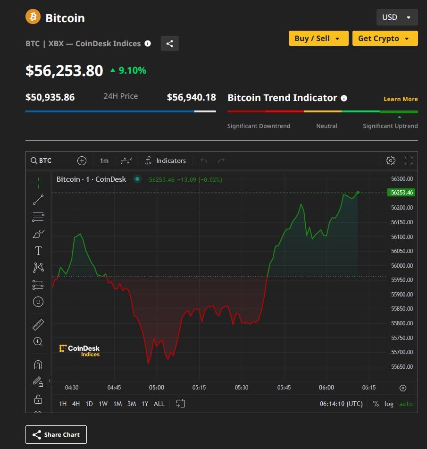Click the undo arrow in chart toolbar
Screen dimensions: 427x449
(x=203, y=161)
